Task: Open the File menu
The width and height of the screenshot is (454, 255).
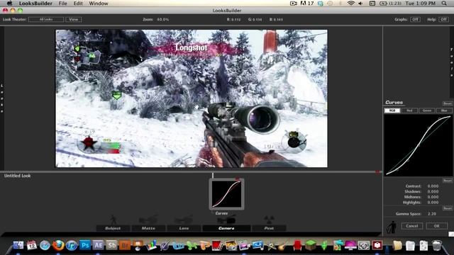Action: tap(63, 4)
